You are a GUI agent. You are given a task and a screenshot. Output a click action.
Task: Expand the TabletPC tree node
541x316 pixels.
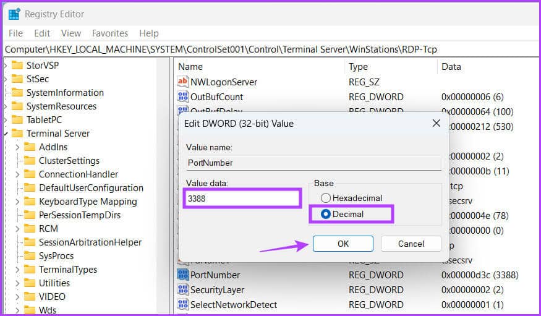(6, 120)
